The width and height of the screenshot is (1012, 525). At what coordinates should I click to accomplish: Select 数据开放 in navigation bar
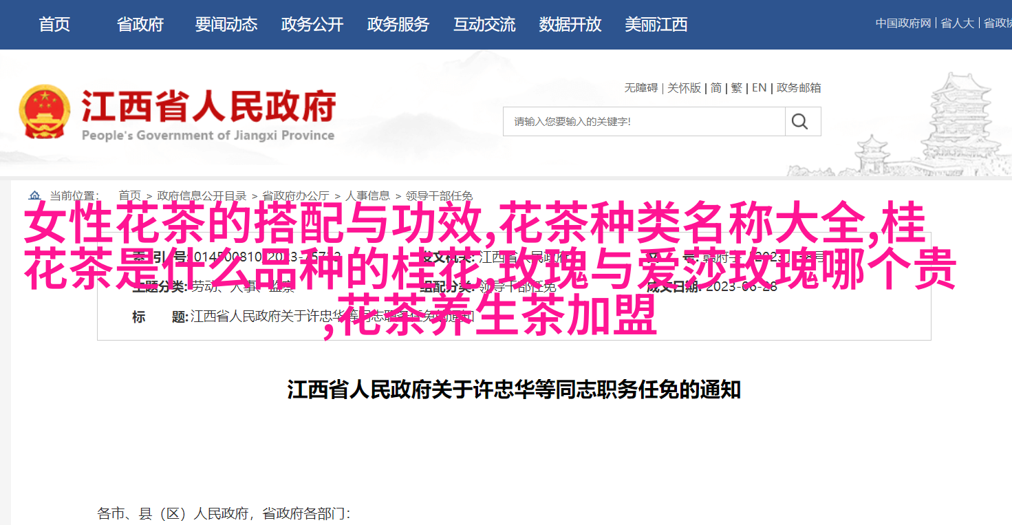click(x=570, y=25)
